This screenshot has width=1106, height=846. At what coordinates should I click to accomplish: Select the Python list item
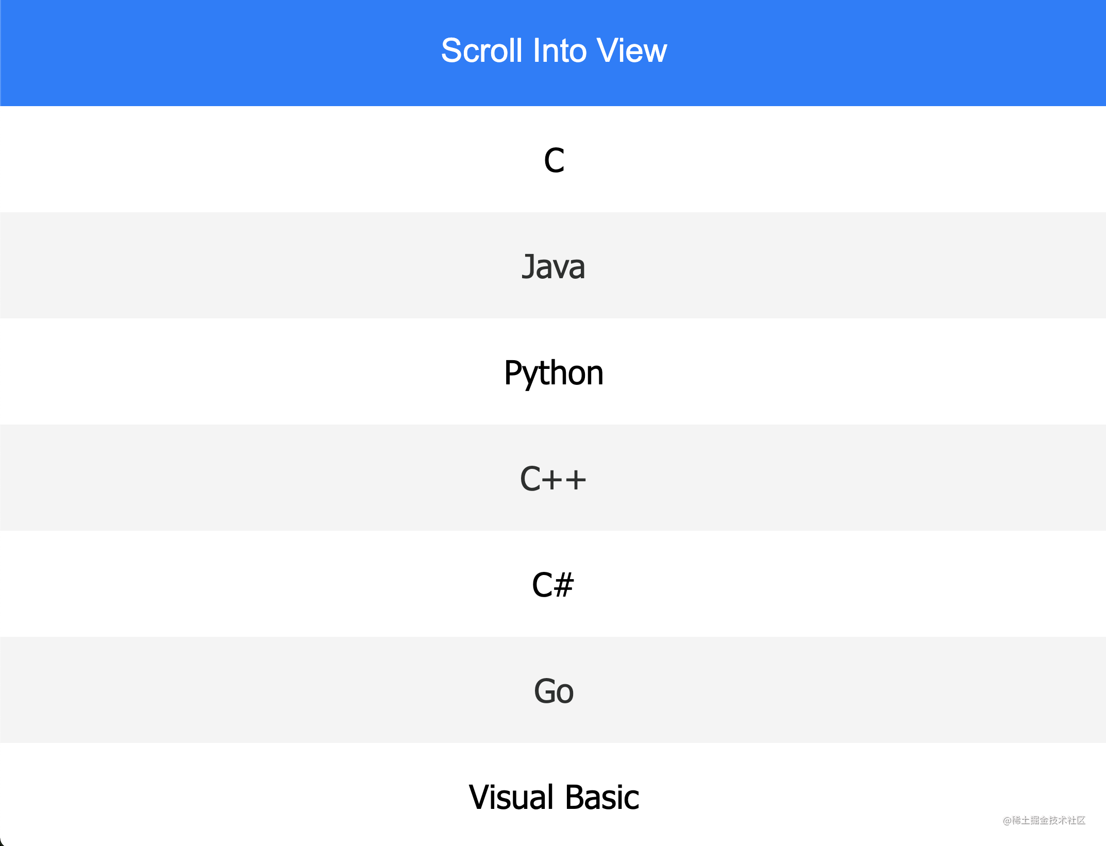point(553,373)
